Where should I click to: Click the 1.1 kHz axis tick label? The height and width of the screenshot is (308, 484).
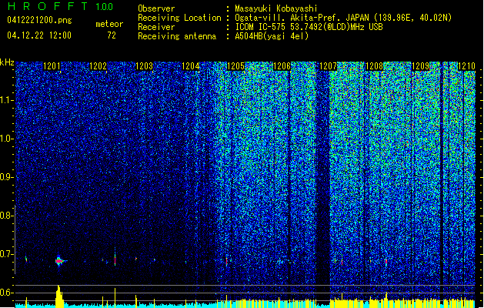tap(6, 100)
